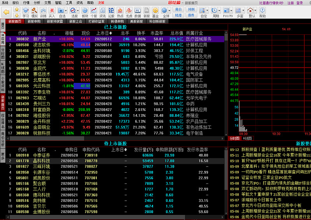Open the 综合排名 sidebar tab
This screenshot has width=311, height=220.
pos(3,121)
